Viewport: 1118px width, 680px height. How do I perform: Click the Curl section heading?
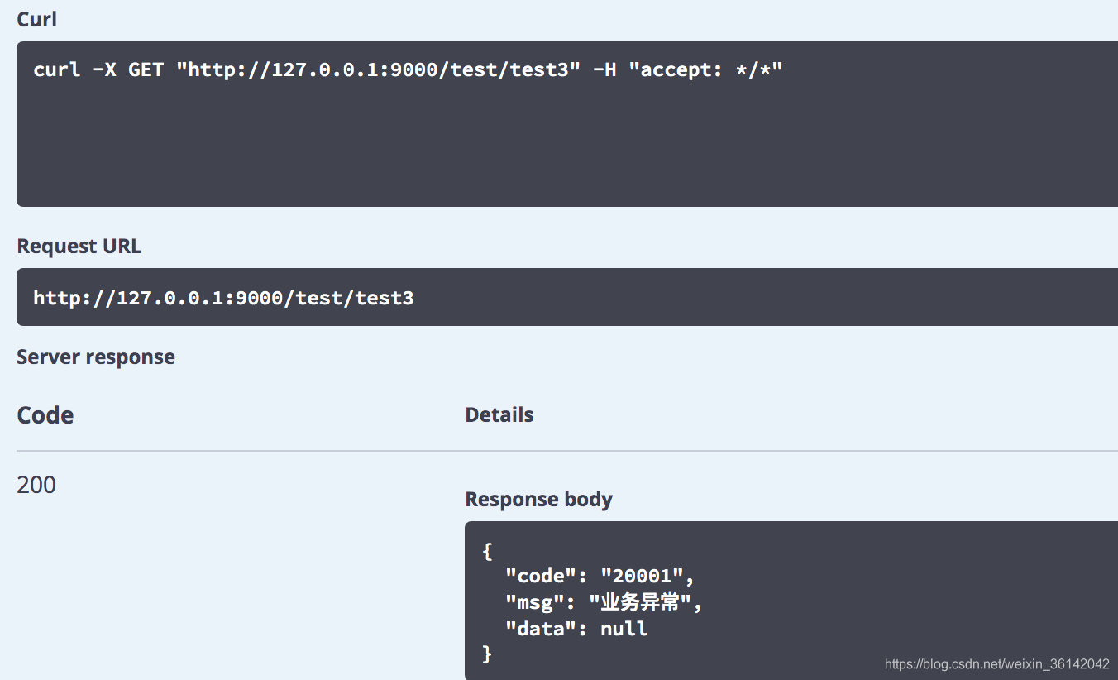(37, 19)
